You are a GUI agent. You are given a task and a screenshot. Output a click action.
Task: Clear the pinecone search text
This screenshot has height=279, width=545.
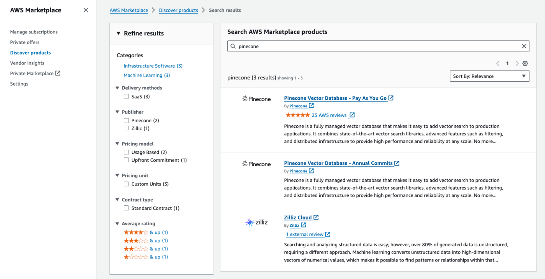click(524, 46)
